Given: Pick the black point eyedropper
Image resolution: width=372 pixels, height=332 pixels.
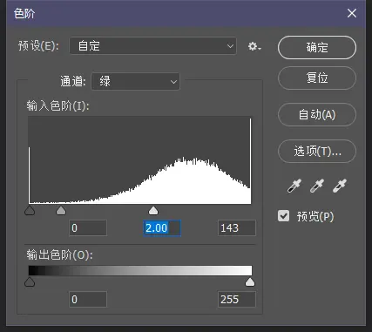Looking at the screenshot, I should click(294, 186).
